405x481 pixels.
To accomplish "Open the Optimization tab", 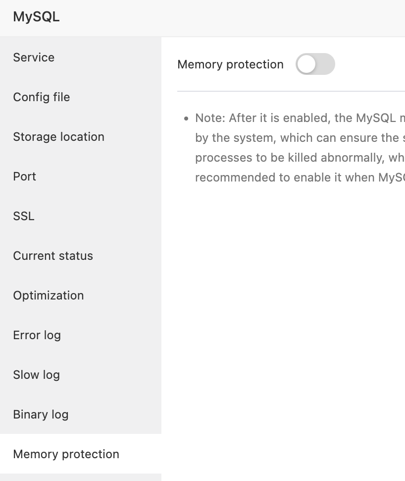I will 49,296.
